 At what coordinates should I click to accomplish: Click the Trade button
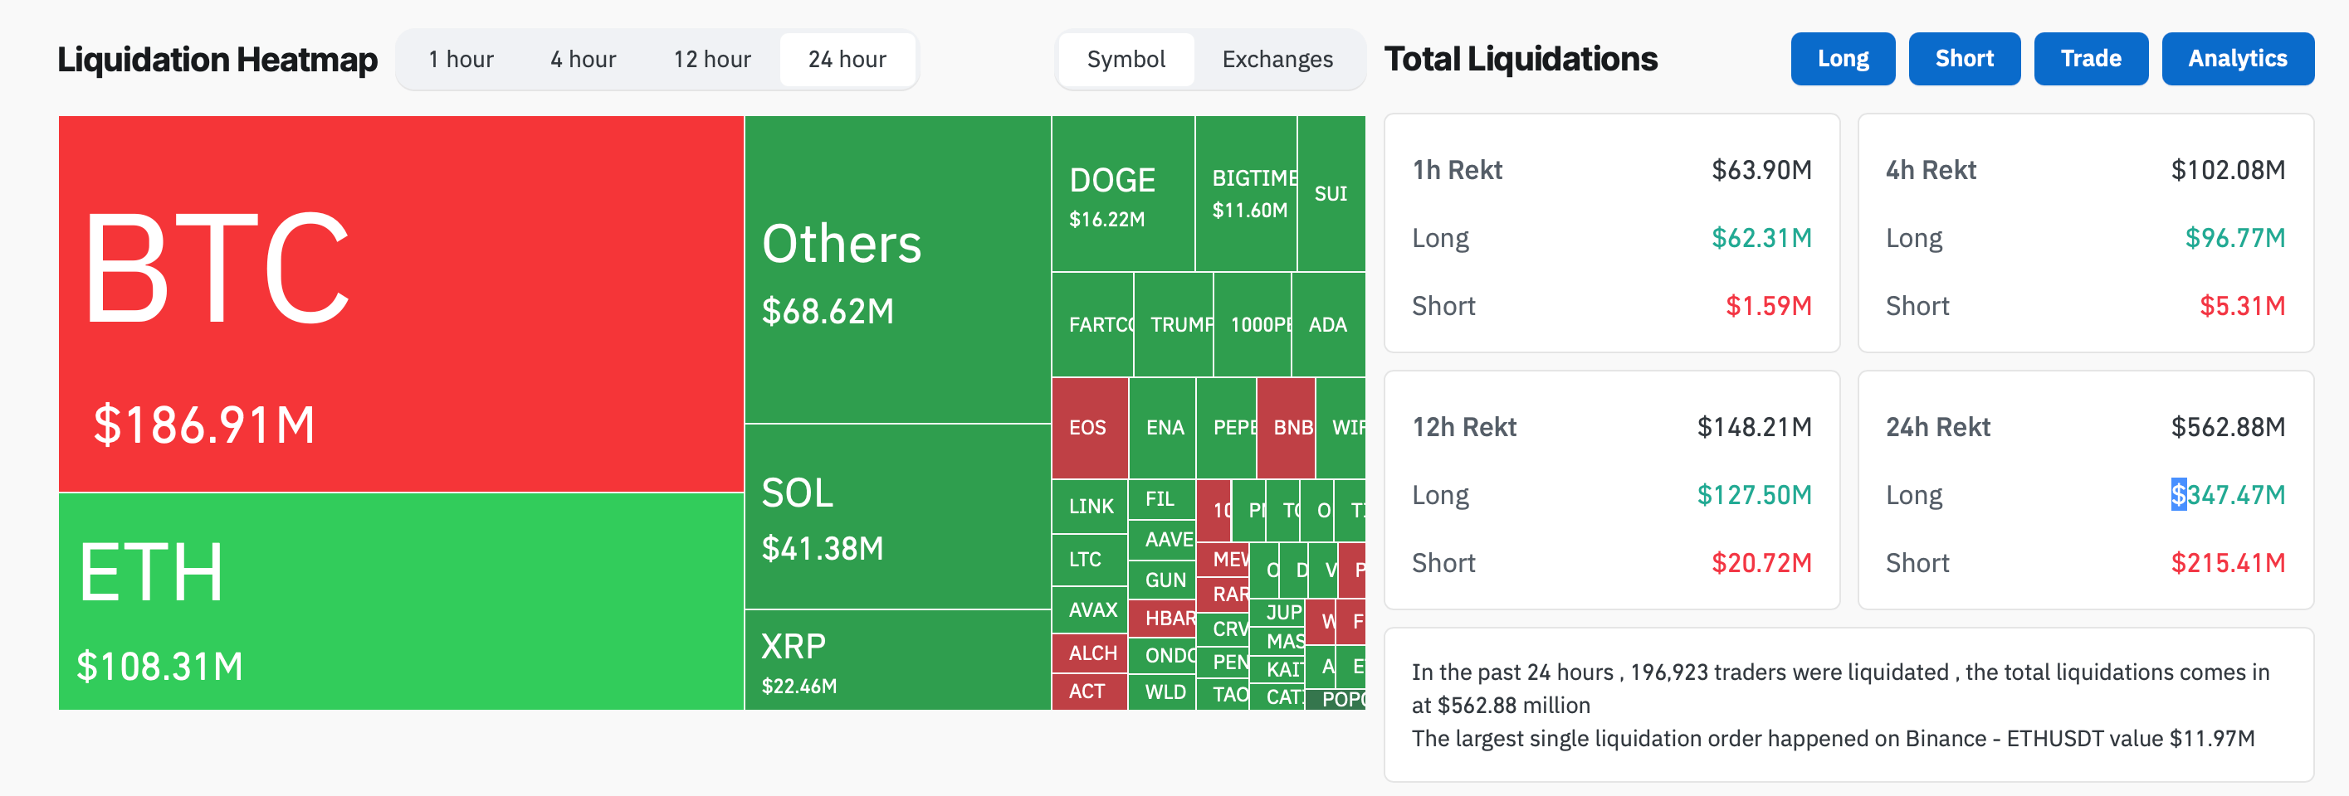(x=2090, y=58)
